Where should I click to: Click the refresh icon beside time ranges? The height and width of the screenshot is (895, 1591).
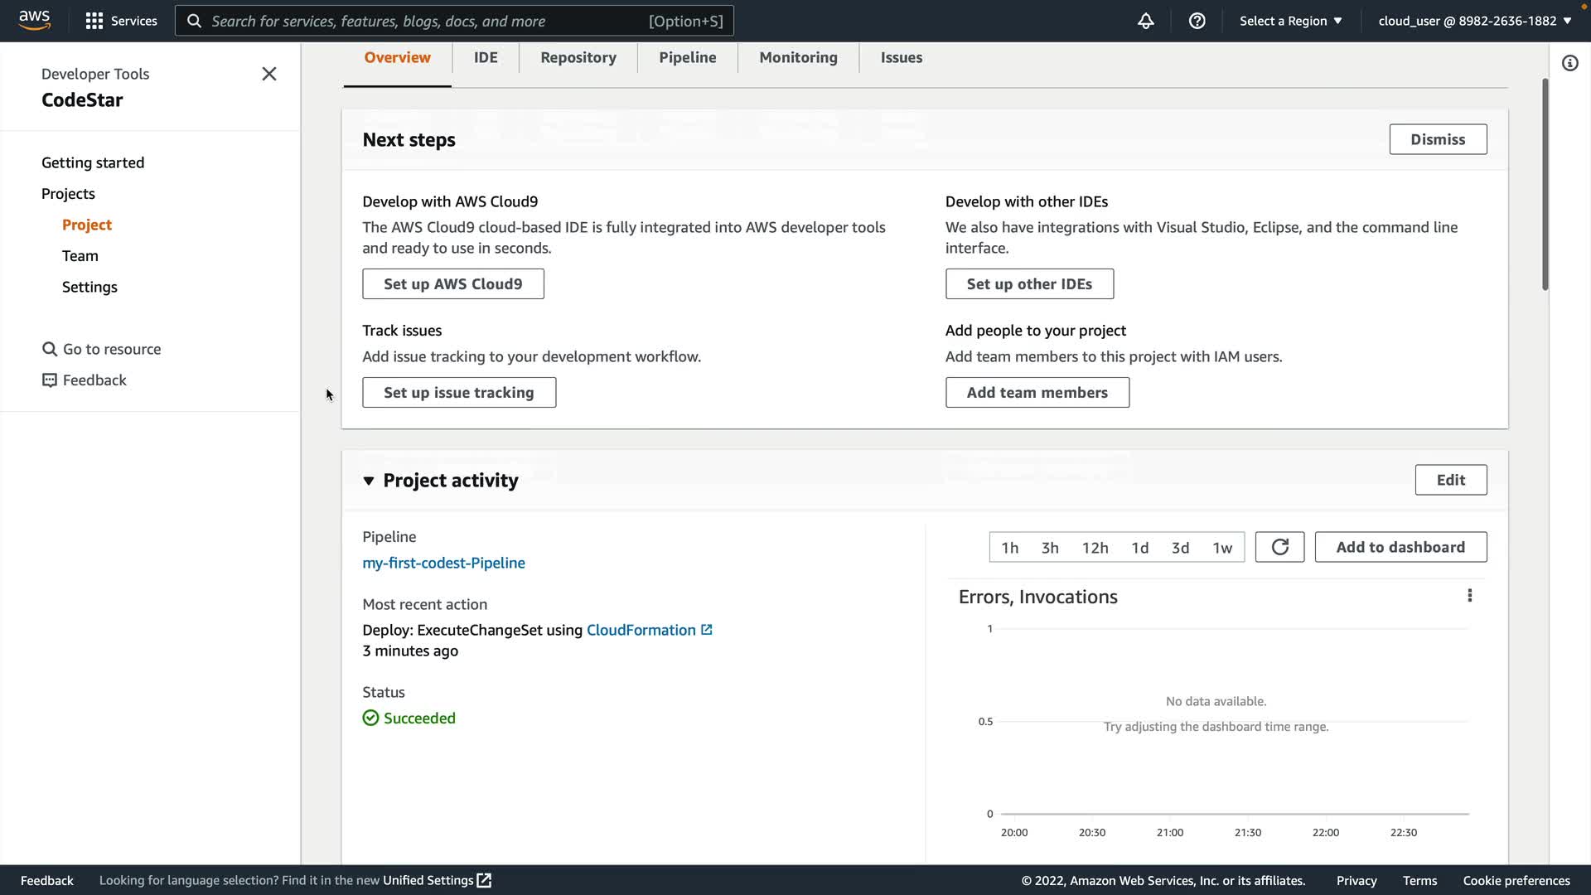[1279, 547]
